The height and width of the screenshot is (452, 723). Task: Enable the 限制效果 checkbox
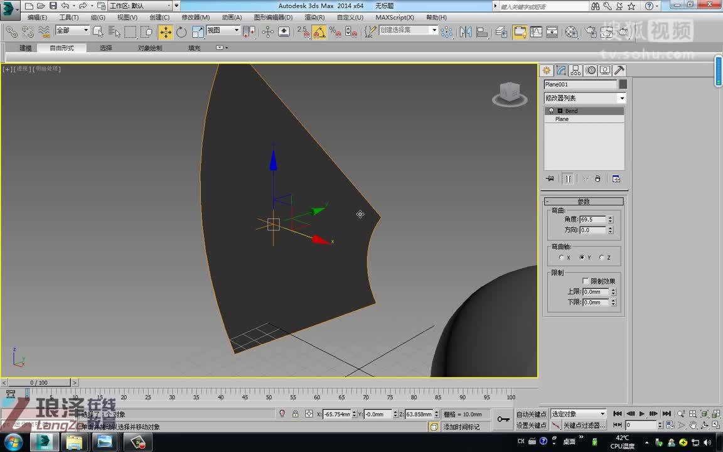(x=586, y=281)
